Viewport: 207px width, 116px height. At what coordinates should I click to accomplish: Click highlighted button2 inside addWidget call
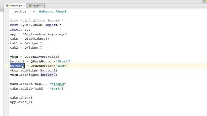[x=48, y=75]
